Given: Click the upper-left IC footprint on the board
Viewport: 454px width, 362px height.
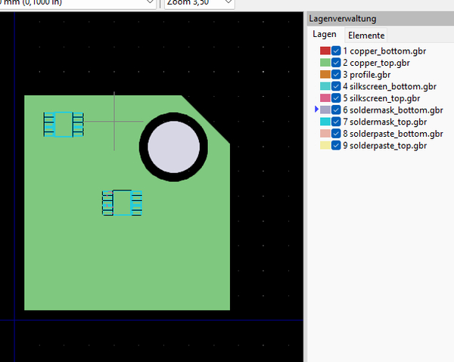Looking at the screenshot, I should [64, 125].
